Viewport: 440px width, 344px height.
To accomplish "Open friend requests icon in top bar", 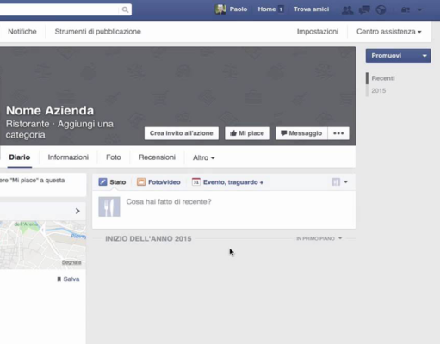I will (347, 10).
